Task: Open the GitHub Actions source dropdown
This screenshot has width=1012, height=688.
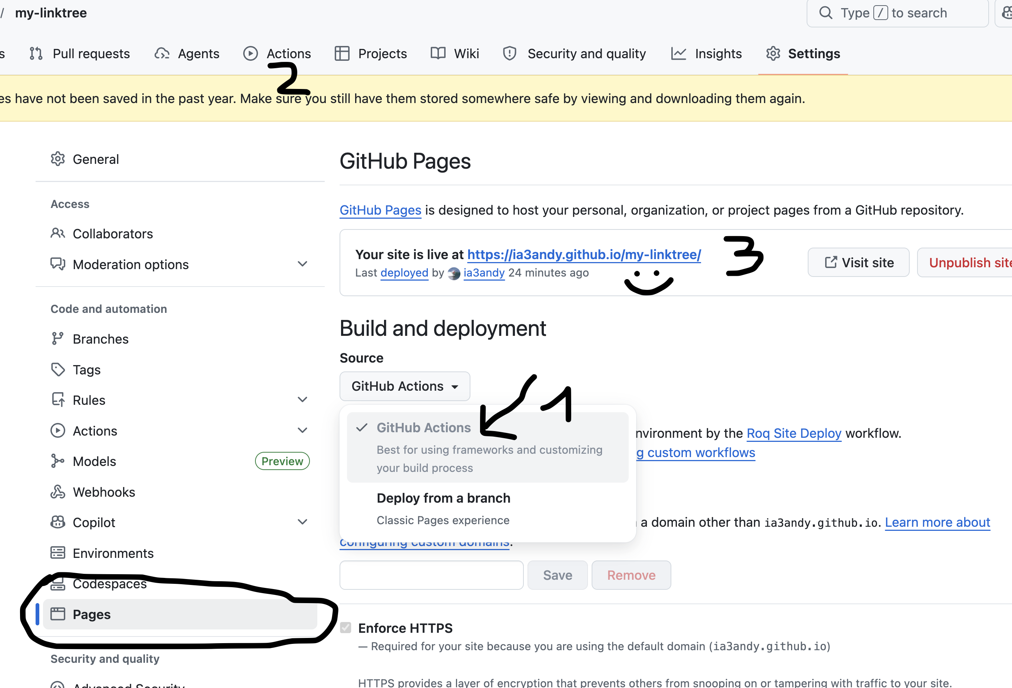Action: (404, 386)
